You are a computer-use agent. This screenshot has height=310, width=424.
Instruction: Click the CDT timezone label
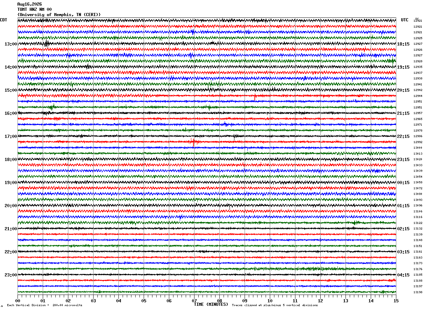[x=4, y=20]
